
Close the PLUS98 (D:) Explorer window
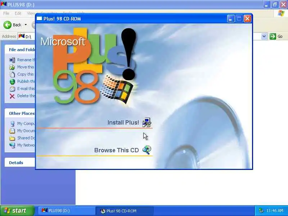point(283,5)
